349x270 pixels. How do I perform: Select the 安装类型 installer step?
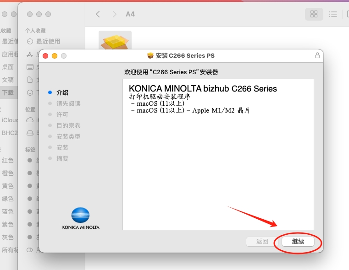[68, 136]
